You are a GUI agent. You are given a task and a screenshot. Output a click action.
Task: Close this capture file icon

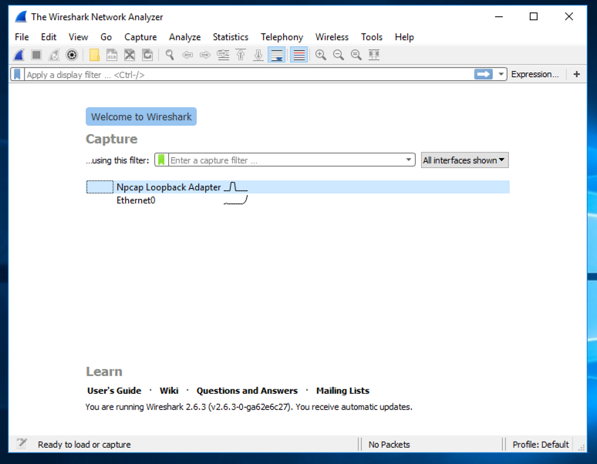[x=130, y=55]
